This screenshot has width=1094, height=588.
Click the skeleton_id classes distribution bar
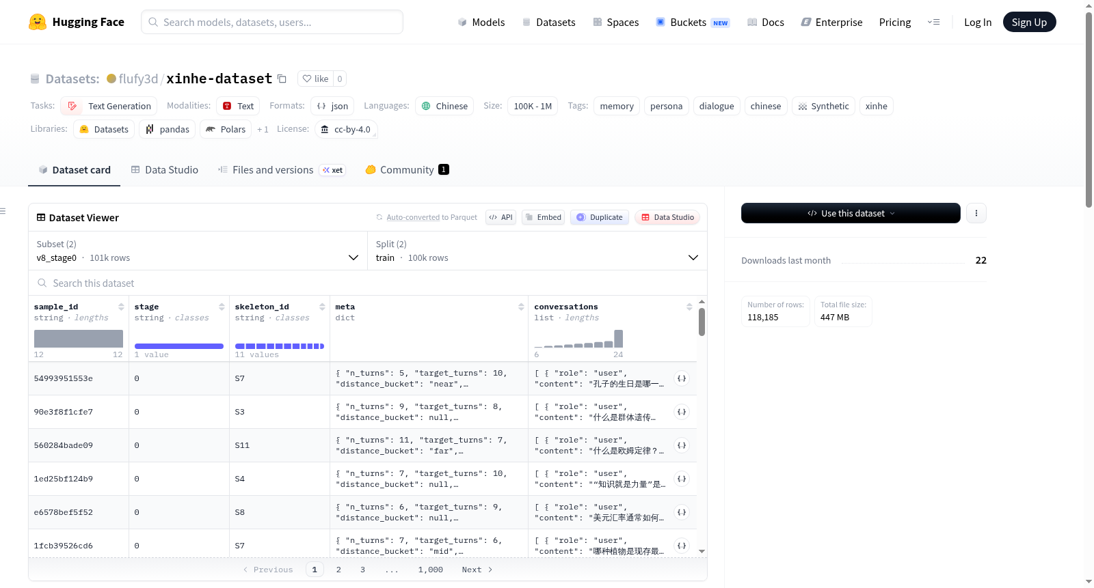[280, 346]
